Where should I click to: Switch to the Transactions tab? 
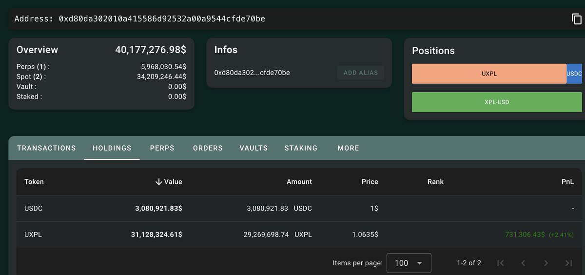click(46, 148)
